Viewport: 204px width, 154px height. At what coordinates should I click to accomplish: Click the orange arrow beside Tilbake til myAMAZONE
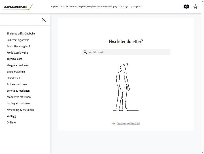pyautogui.click(x=113, y=124)
